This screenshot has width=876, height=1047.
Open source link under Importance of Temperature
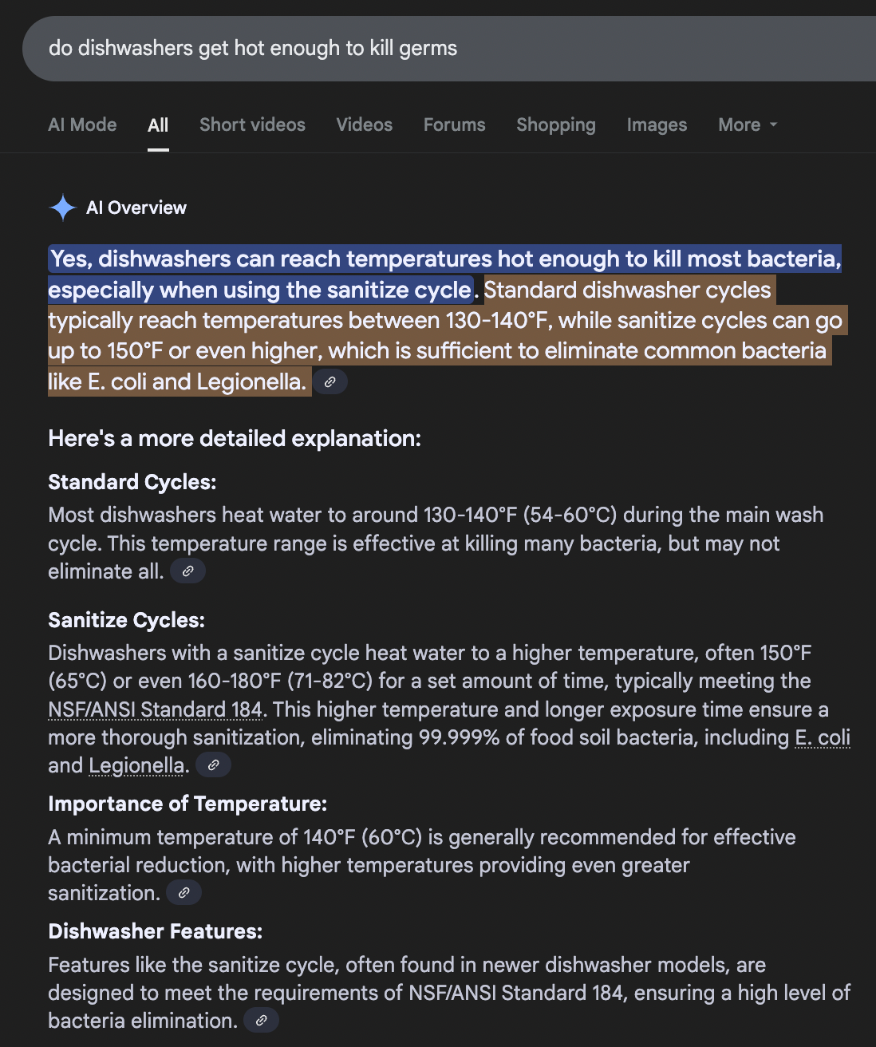click(183, 893)
